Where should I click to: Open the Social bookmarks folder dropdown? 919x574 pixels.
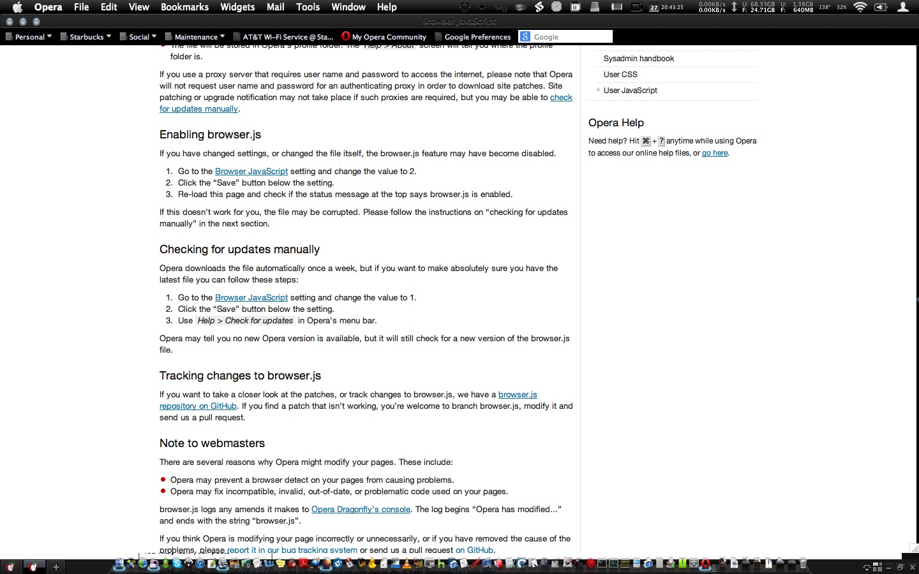point(138,36)
